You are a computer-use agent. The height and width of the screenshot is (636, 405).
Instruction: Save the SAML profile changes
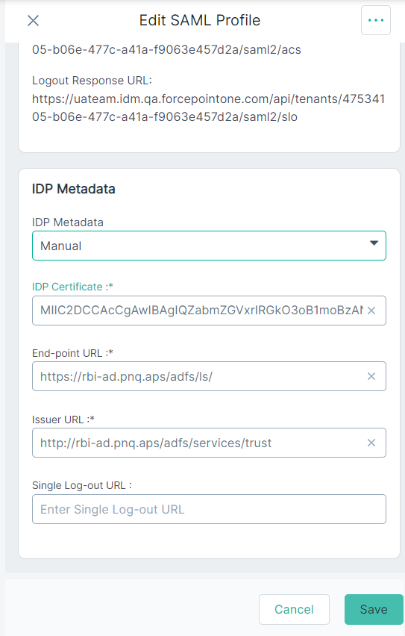point(374,609)
